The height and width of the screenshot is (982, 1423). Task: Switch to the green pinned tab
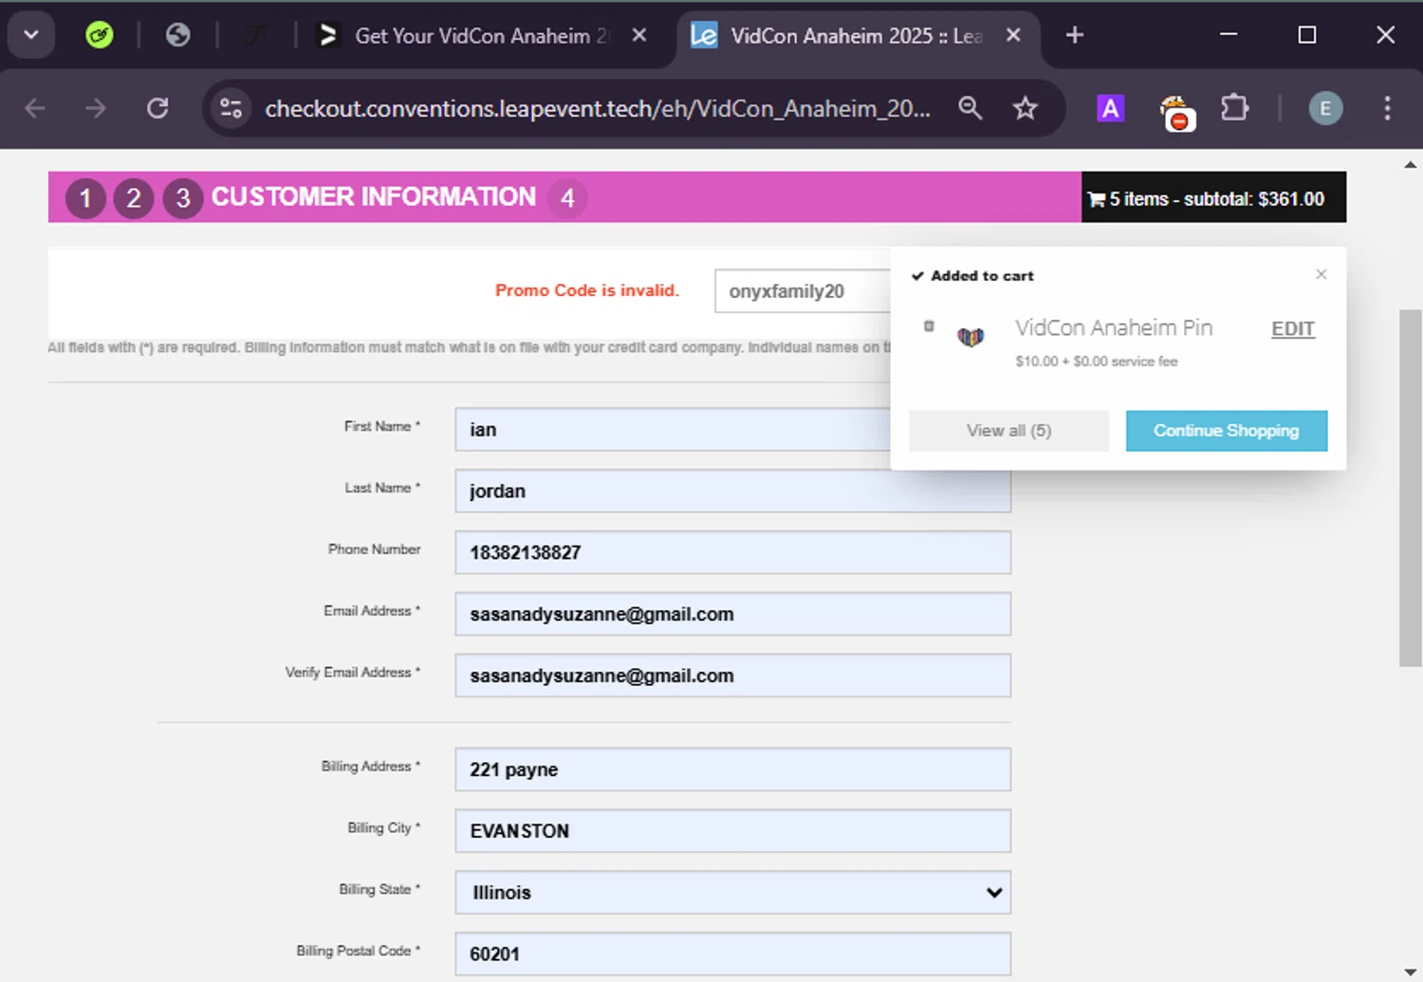click(x=99, y=35)
